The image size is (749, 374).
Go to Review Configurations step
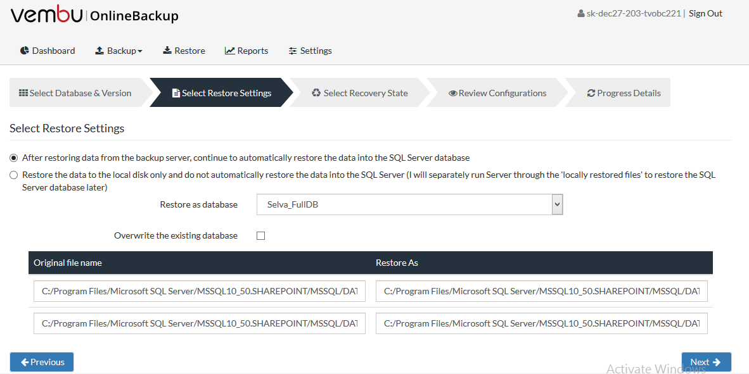pos(497,93)
